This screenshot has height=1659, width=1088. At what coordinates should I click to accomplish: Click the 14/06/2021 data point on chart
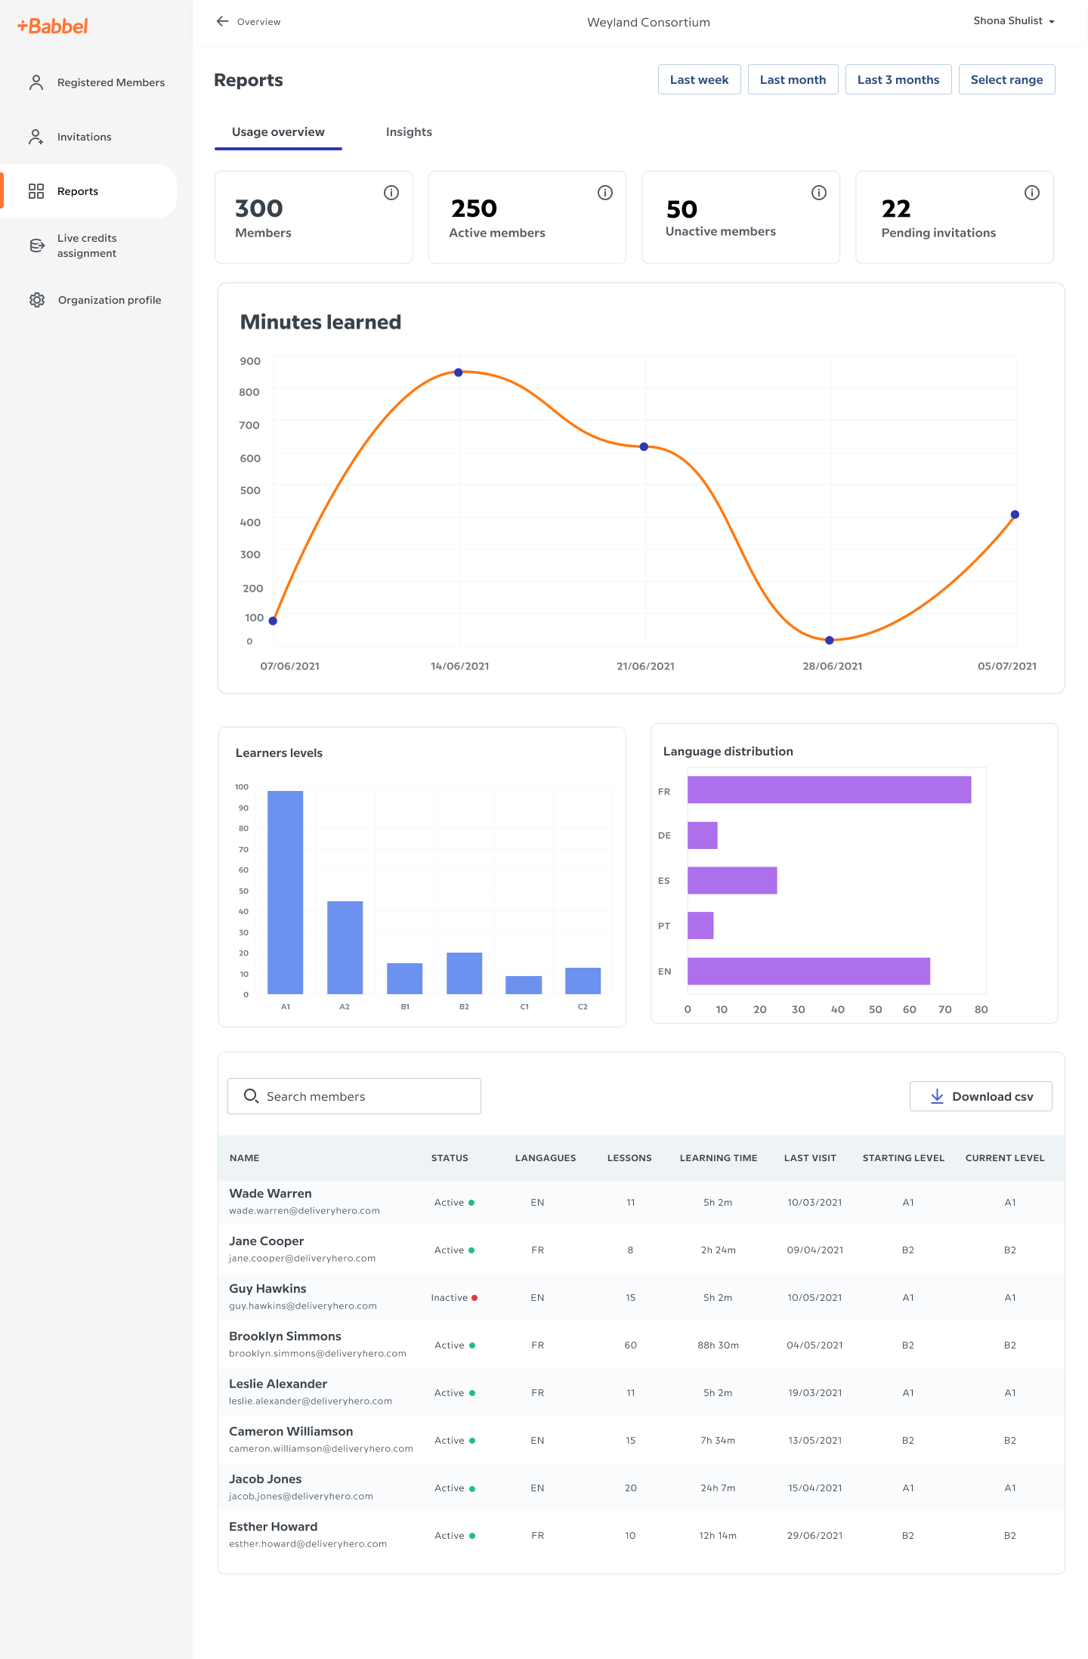458,372
